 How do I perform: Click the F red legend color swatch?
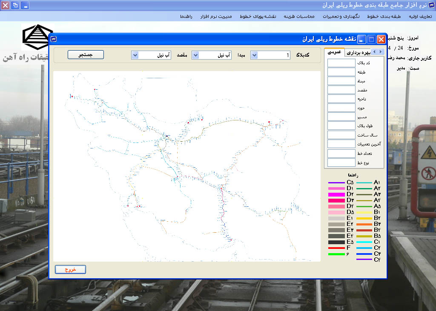pyautogui.click(x=336, y=248)
